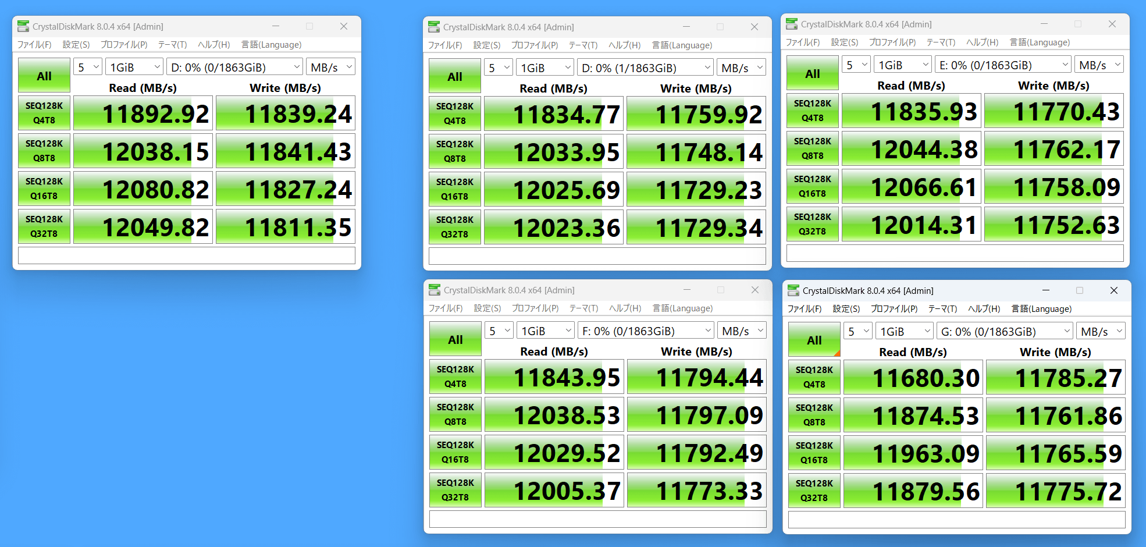The width and height of the screenshot is (1146, 547).
Task: Open drive selector showing E: 0% (0/1863GiB)
Action: (1002, 65)
